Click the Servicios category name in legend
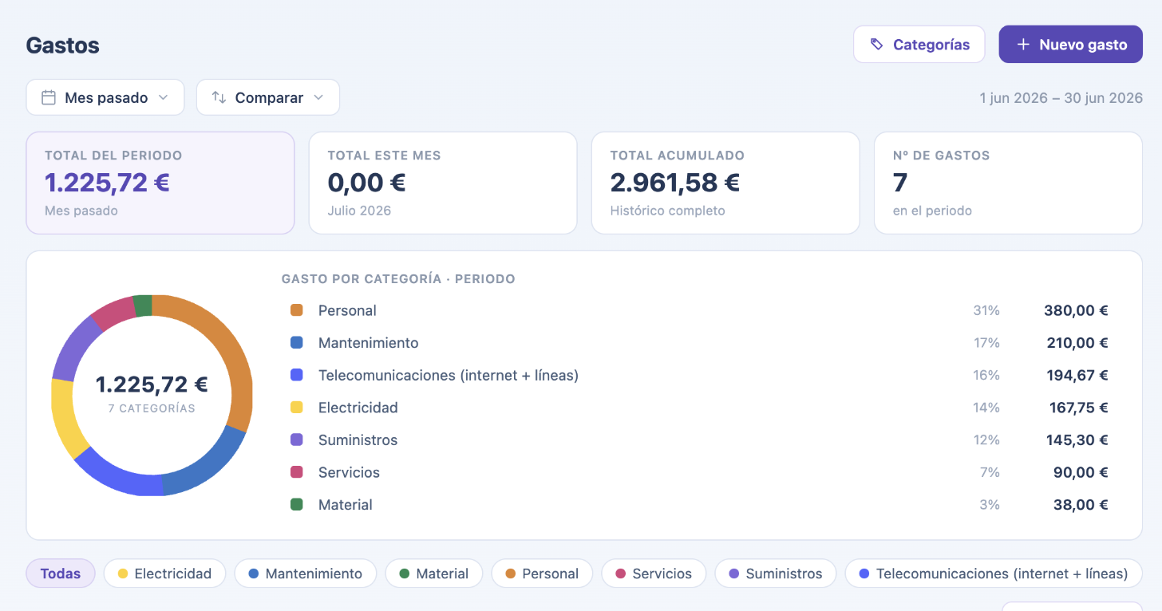 350,472
